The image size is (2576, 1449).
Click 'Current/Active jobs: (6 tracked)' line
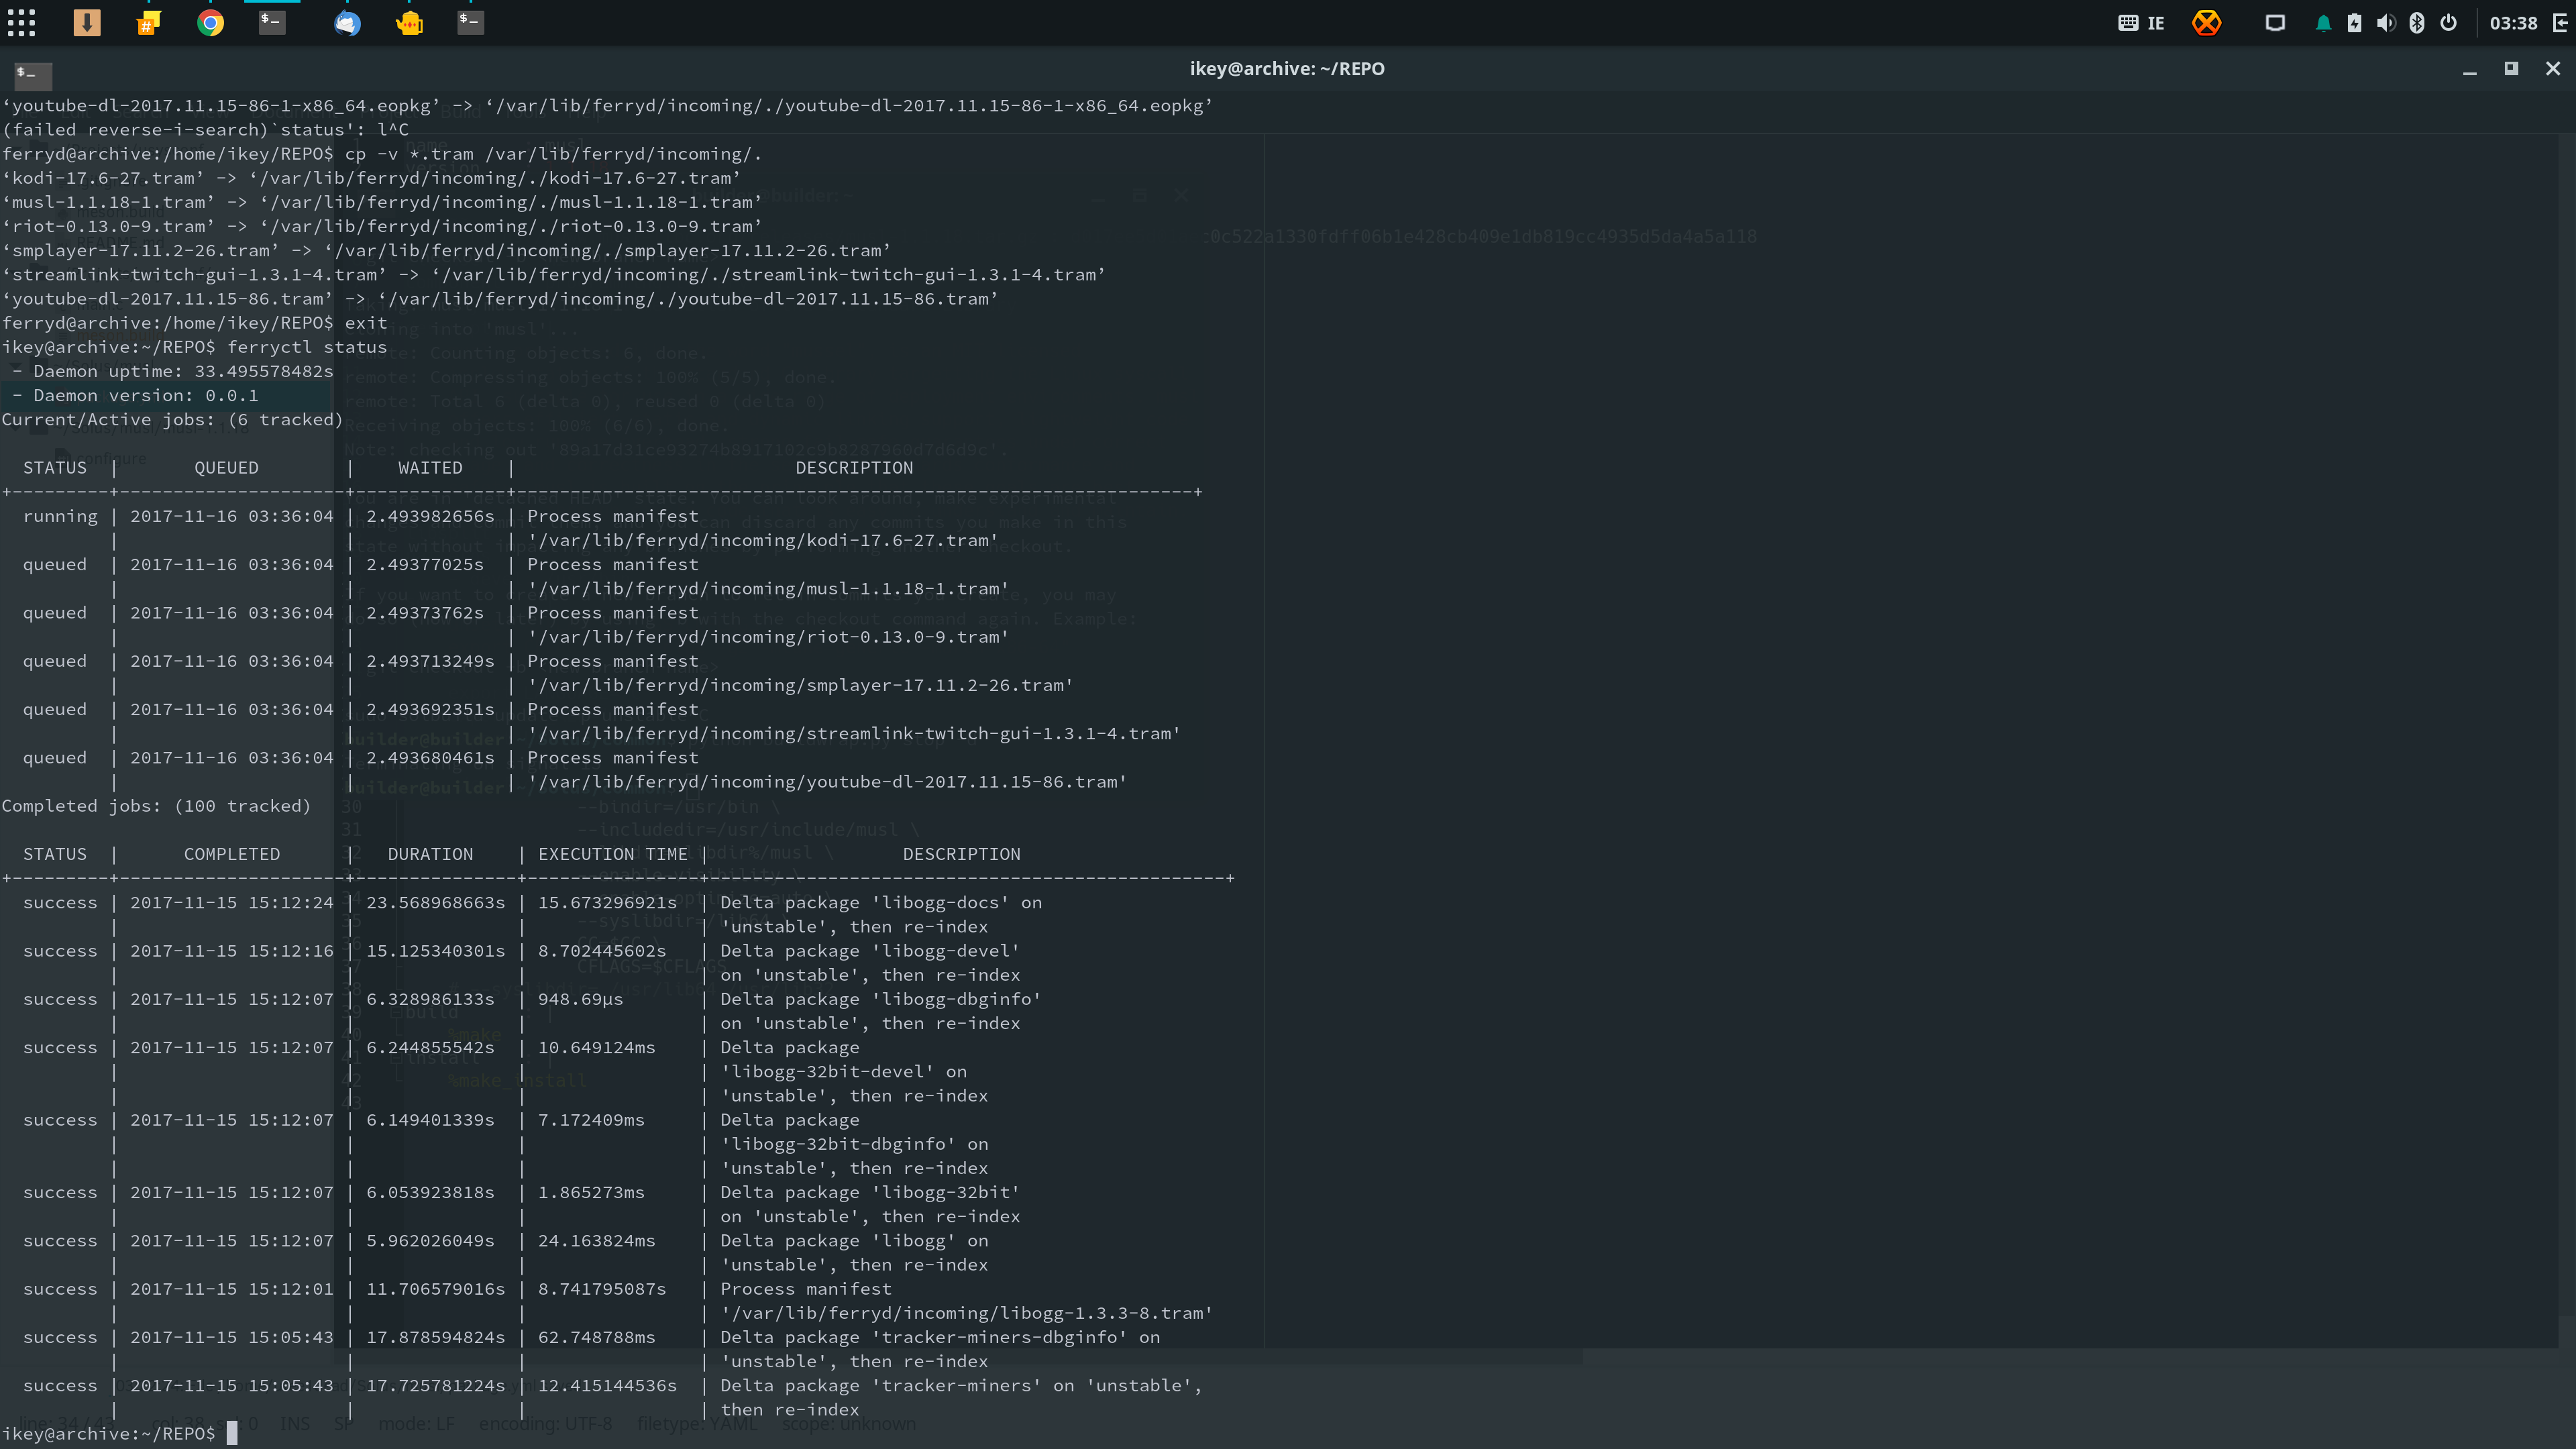[x=172, y=419]
